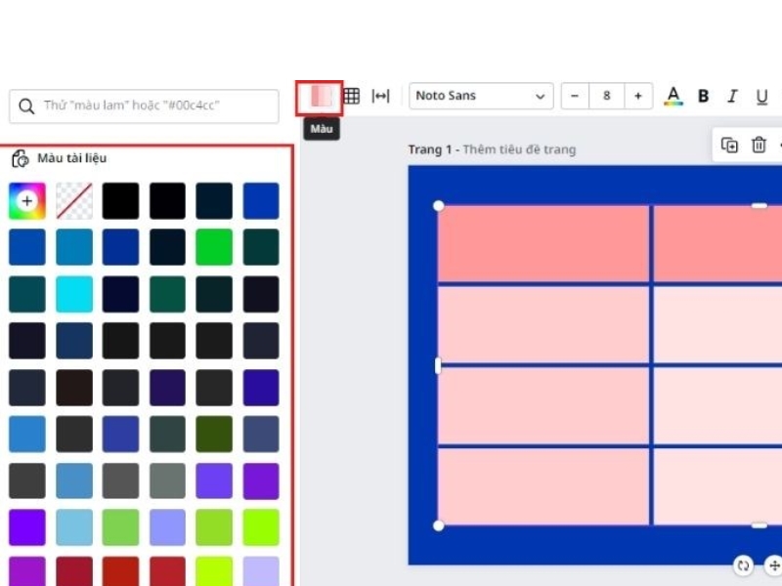This screenshot has height=586, width=782.
Task: Click the font size value field
Action: [607, 96]
